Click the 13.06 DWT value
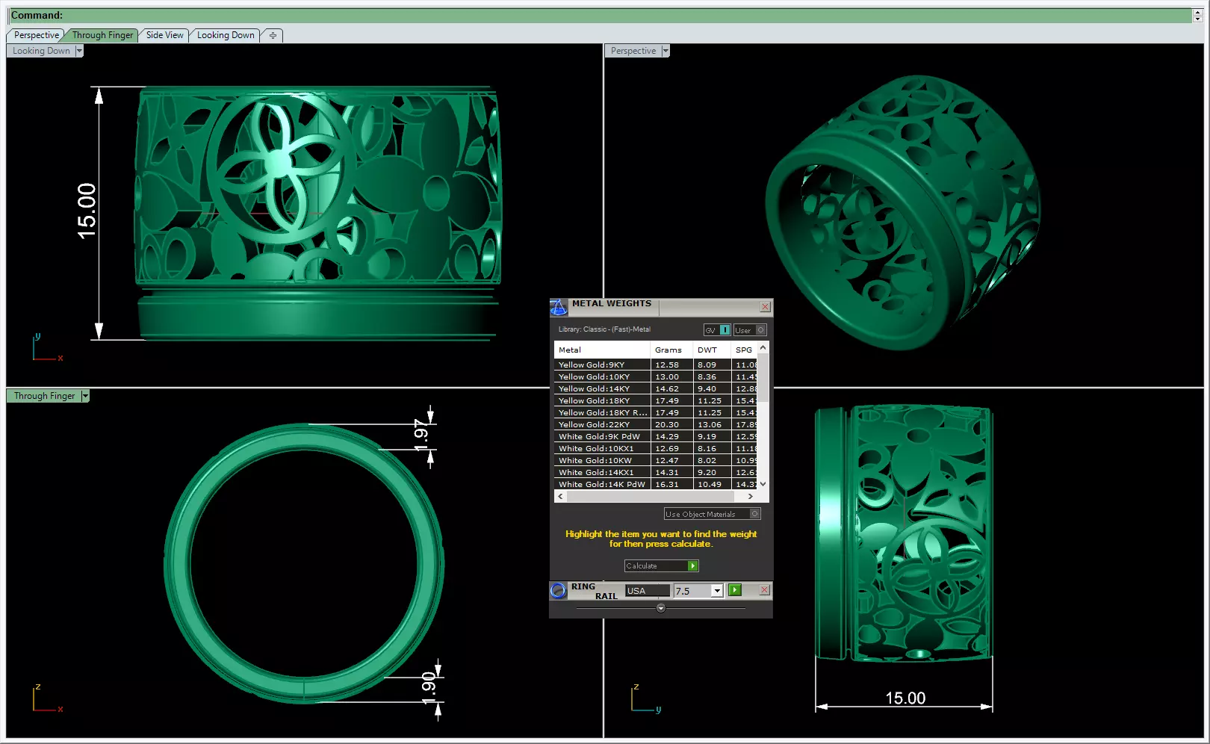 (x=710, y=425)
